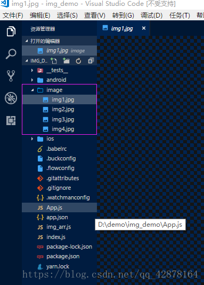Open the .gitignore file
The height and width of the screenshot is (285, 204).
point(59,188)
